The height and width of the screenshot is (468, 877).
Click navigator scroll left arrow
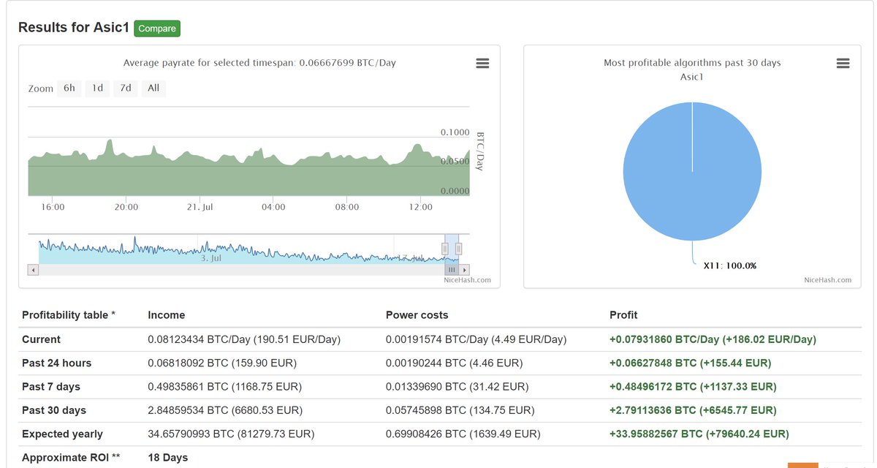33,270
